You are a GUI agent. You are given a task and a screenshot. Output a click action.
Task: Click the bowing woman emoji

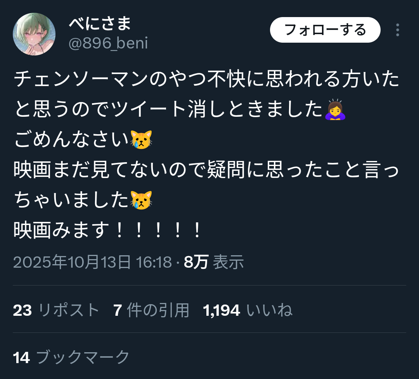[335, 109]
